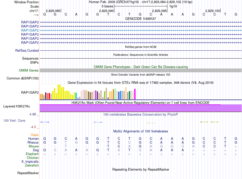Click the magenta bar in GTEx expression chart
Image resolution: width=242 pixels, height=179 pixels.
click(135, 94)
